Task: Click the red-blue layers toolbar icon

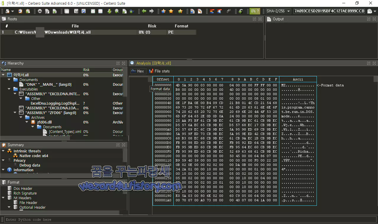Action: click(x=212, y=11)
